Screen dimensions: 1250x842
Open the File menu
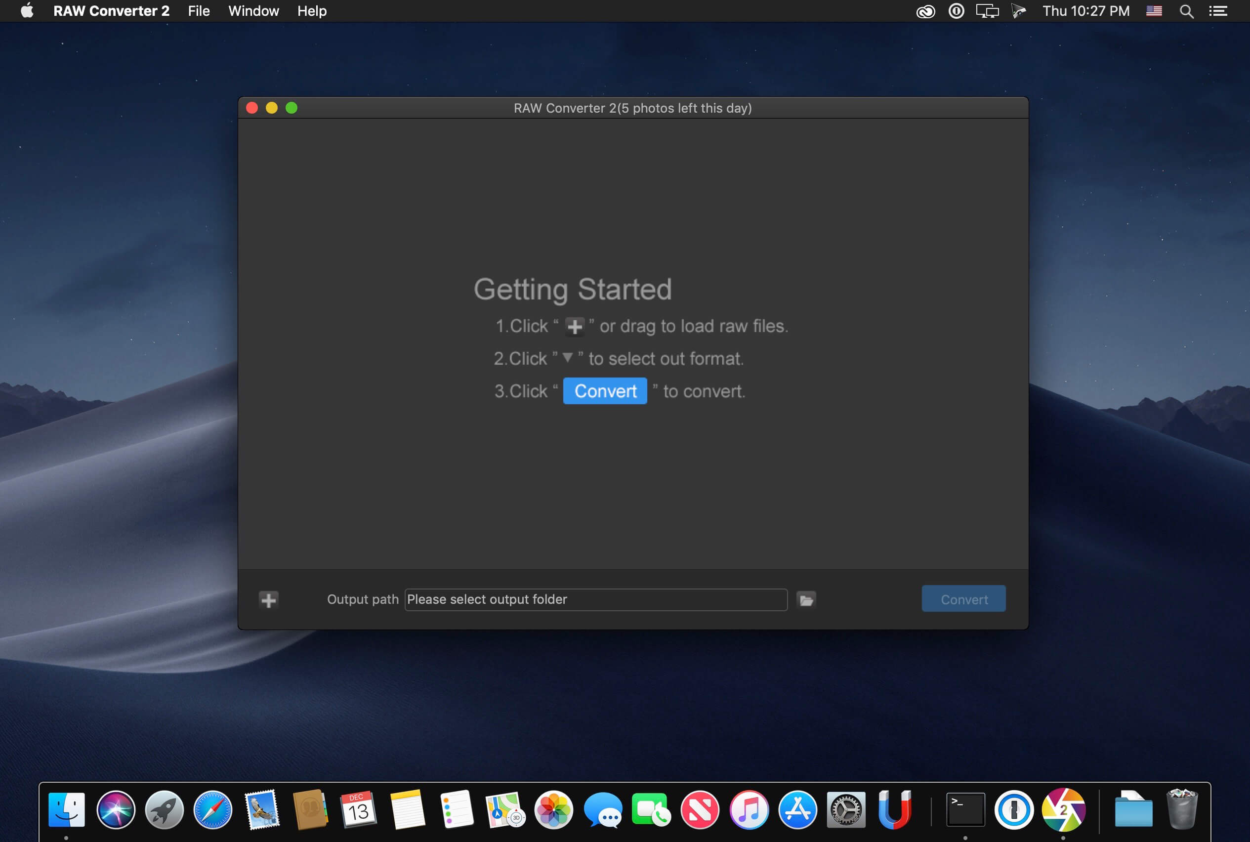pyautogui.click(x=198, y=11)
